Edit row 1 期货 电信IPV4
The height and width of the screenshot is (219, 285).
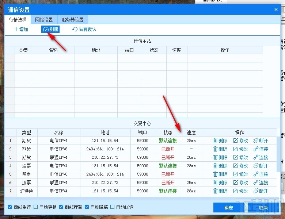(240, 141)
